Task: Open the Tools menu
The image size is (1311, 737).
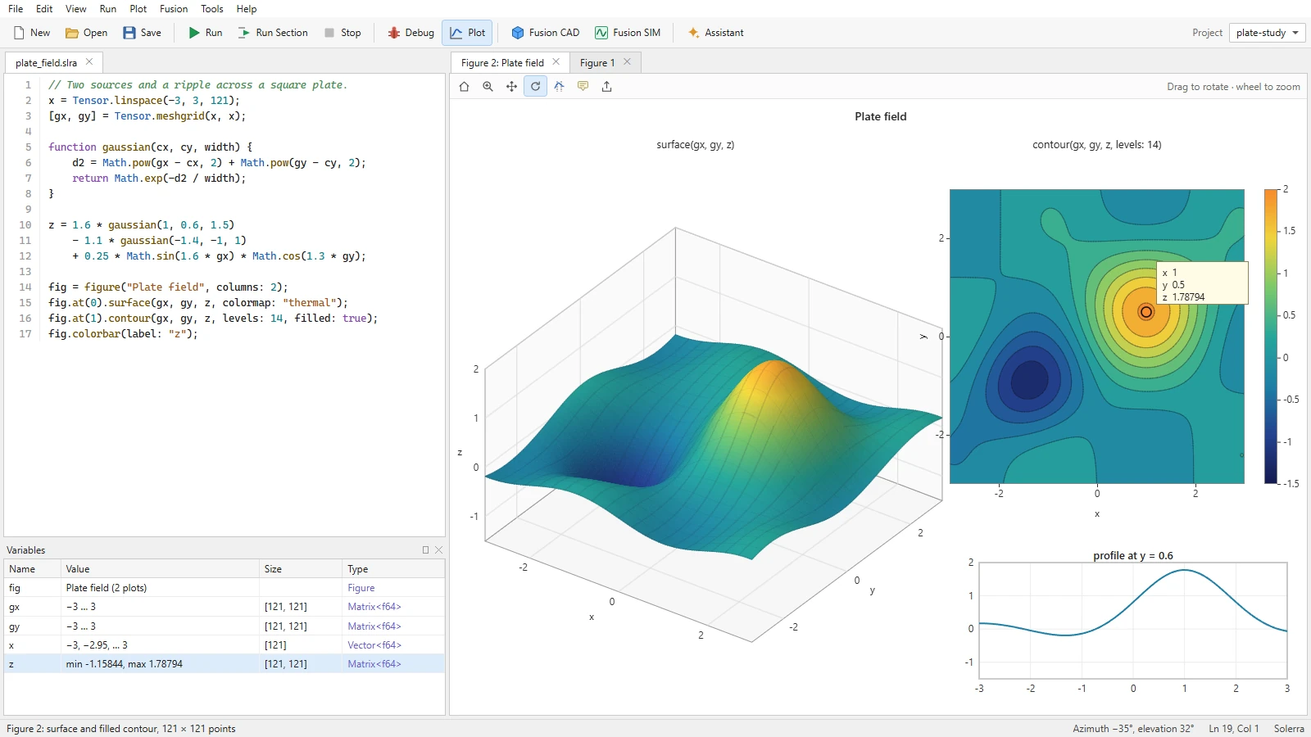Action: [x=212, y=9]
